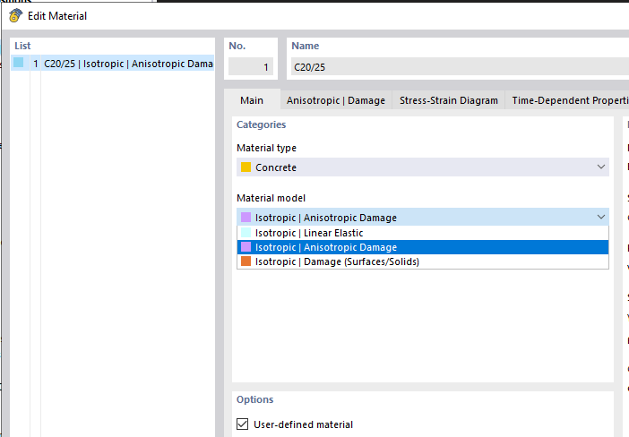The height and width of the screenshot is (437, 629).
Task: Click the orange Damage (Surfaces/Solids) icon
Action: (246, 261)
